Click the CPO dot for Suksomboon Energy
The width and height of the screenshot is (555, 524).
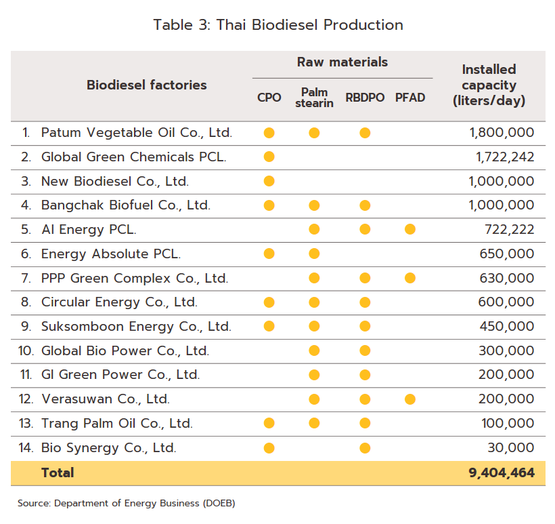[269, 326]
